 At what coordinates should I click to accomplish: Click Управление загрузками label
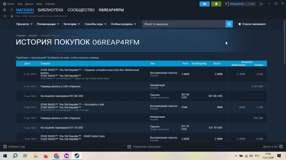coord(146,147)
